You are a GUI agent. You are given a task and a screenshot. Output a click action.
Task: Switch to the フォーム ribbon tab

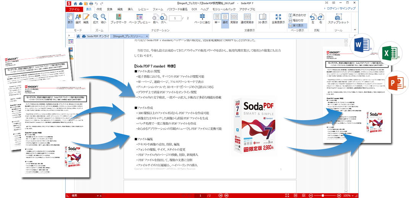(158, 9)
